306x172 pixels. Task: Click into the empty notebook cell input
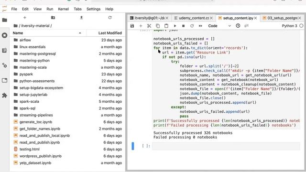[x=226, y=146]
